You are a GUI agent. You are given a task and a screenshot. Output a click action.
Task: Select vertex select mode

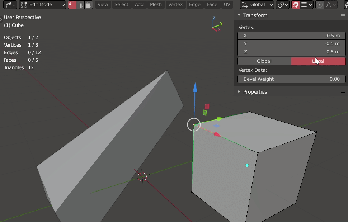pos(71,5)
